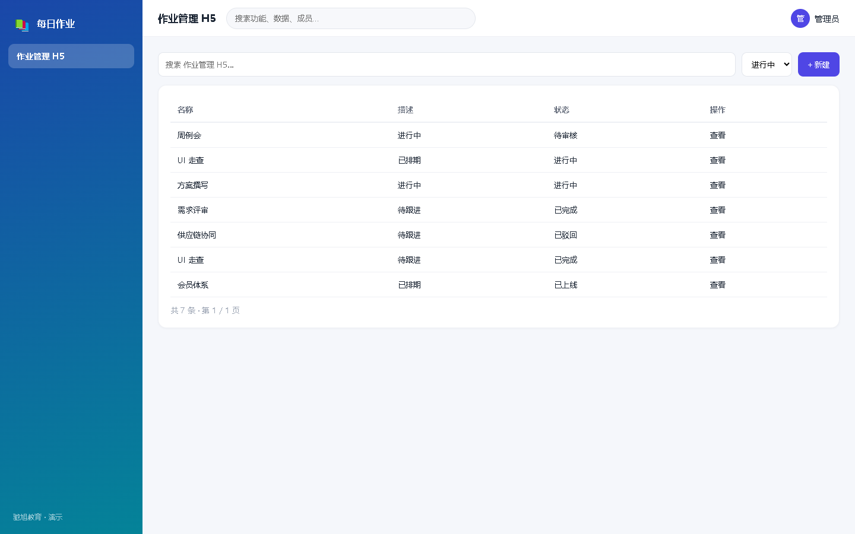Screen dimensions: 855x534
Task: Click 已排期 description in 会员体系 row
Action: [x=410, y=285]
